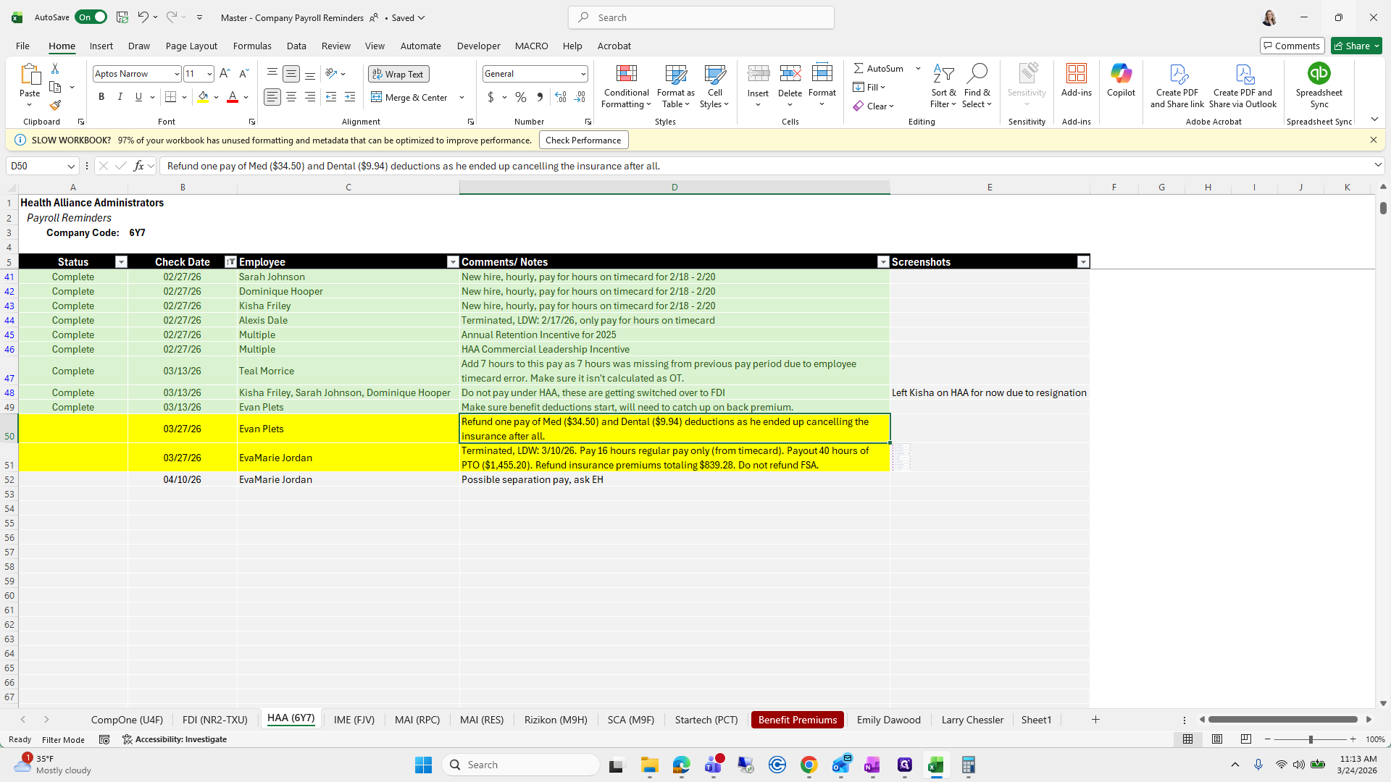Switch to Benefit Premiums sheet tab
1391x782 pixels.
click(x=797, y=720)
